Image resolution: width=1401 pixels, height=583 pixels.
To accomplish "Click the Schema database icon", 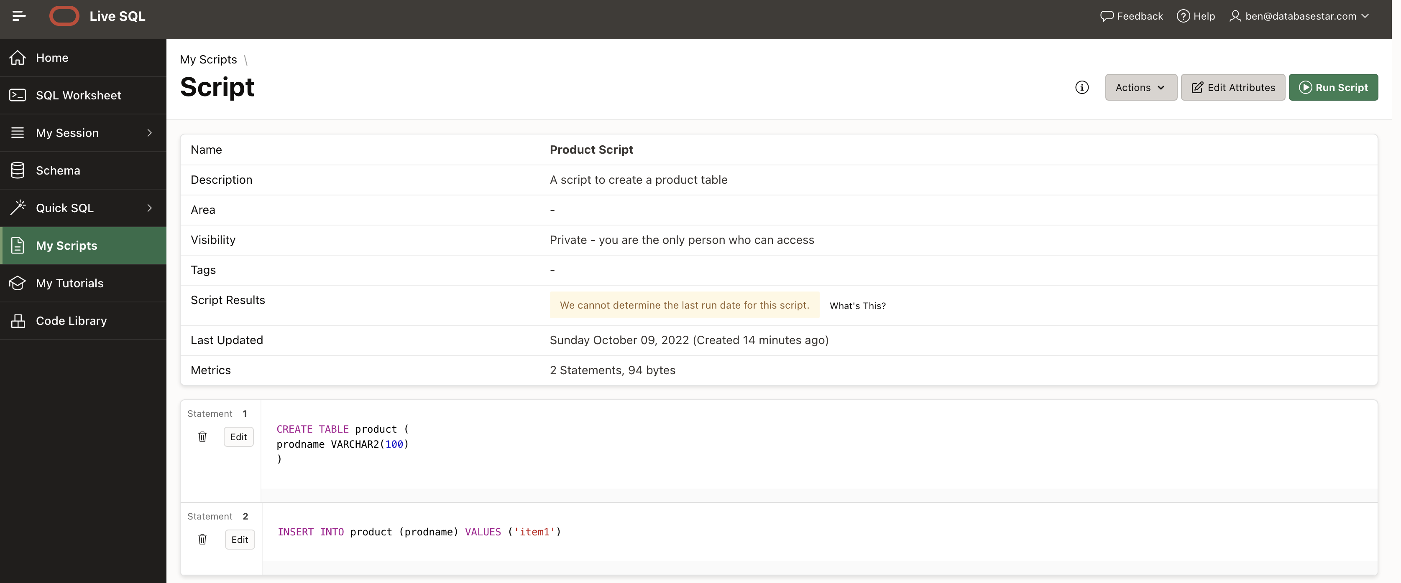I will point(18,170).
